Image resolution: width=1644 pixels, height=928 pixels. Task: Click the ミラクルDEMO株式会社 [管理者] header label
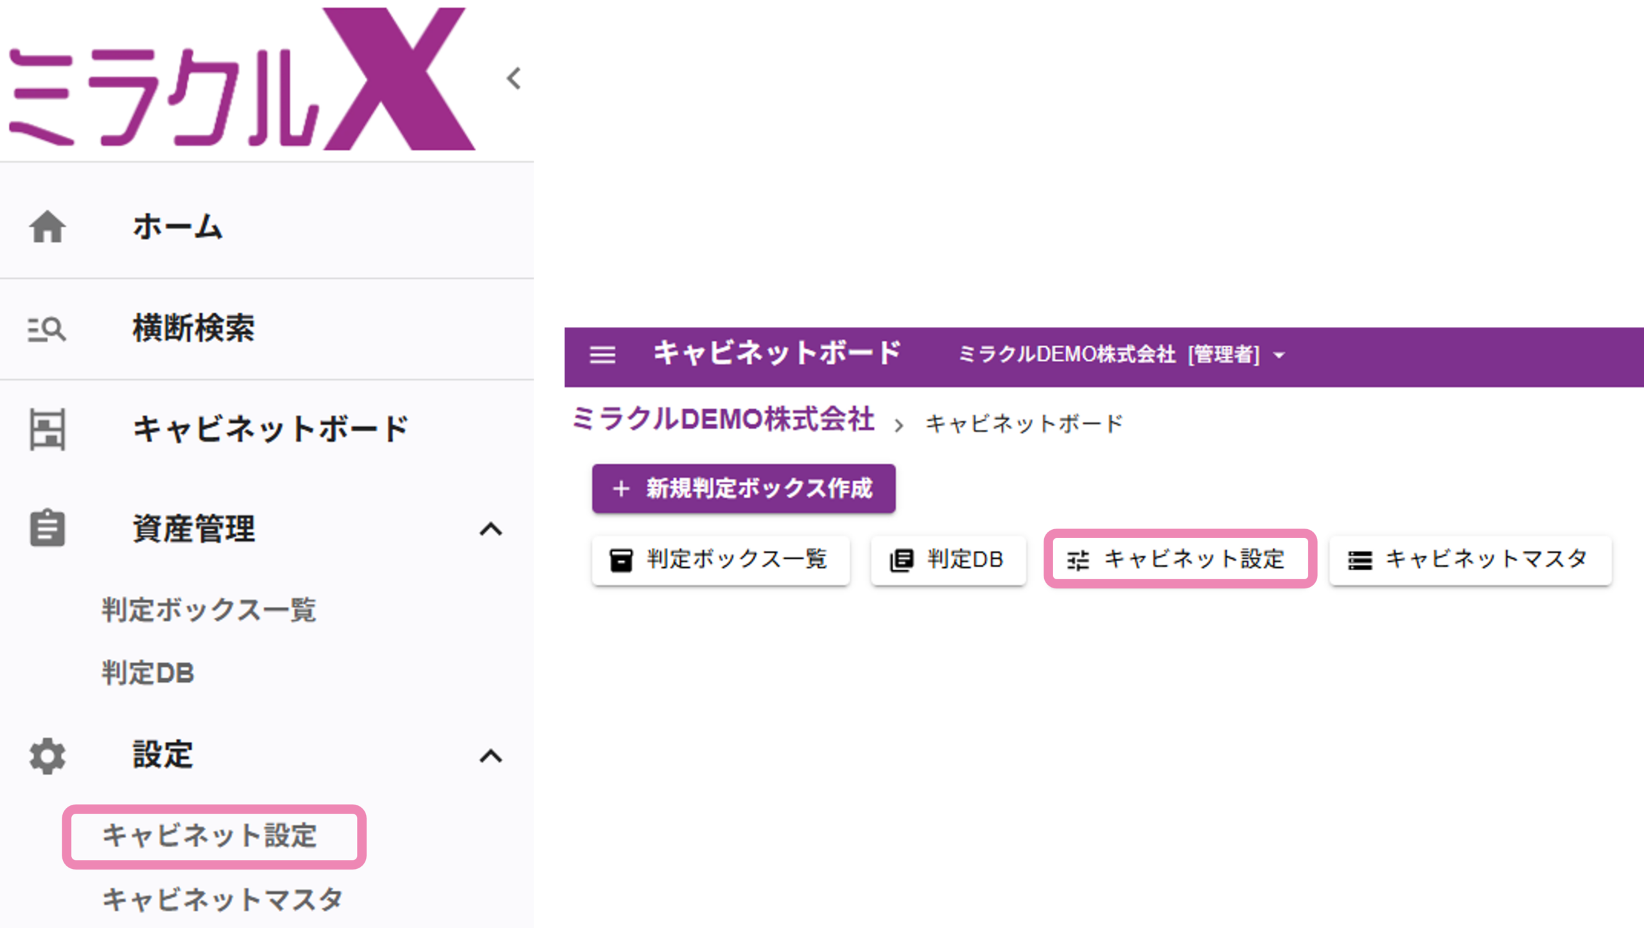click(1109, 355)
